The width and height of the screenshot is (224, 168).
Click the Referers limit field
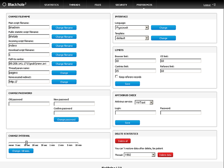pyautogui.click(x=181, y=71)
